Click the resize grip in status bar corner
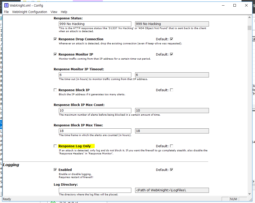The height and width of the screenshot is (203, 255). pos(250,199)
